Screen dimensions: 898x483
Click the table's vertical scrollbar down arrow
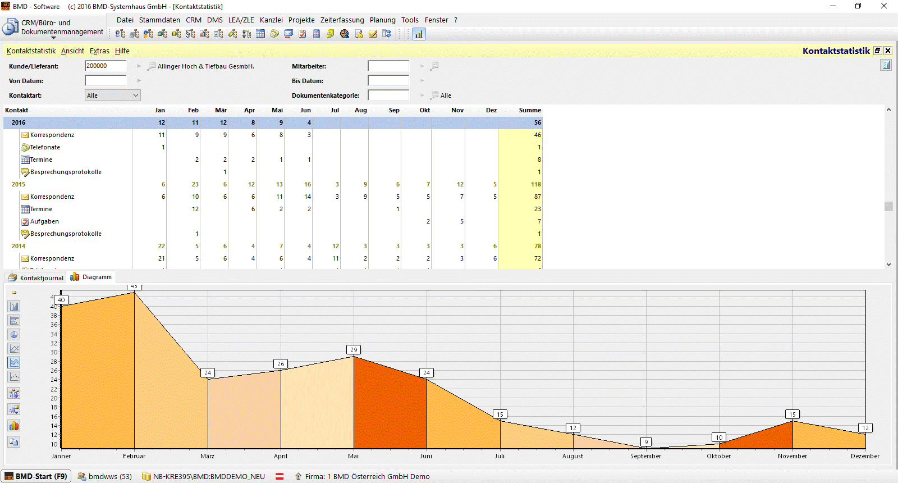888,264
